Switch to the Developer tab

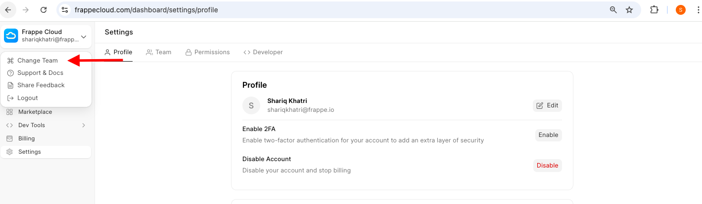(263, 52)
